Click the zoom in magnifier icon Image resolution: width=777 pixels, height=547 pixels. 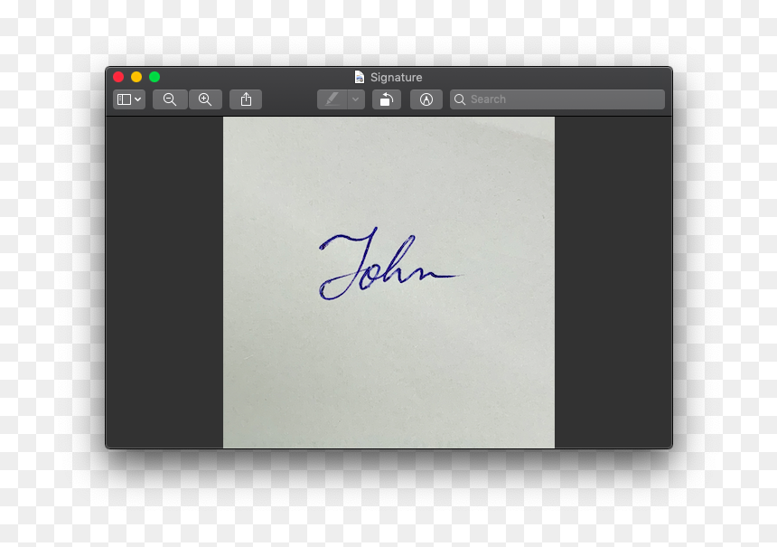click(205, 99)
